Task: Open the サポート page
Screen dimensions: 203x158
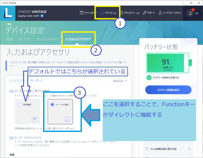Action: (x=149, y=13)
